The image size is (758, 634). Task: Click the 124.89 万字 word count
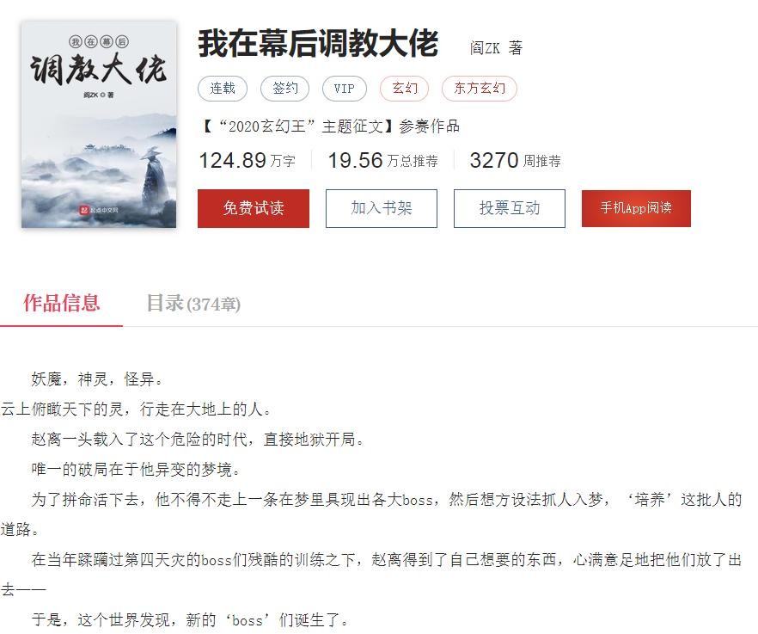coord(248,160)
